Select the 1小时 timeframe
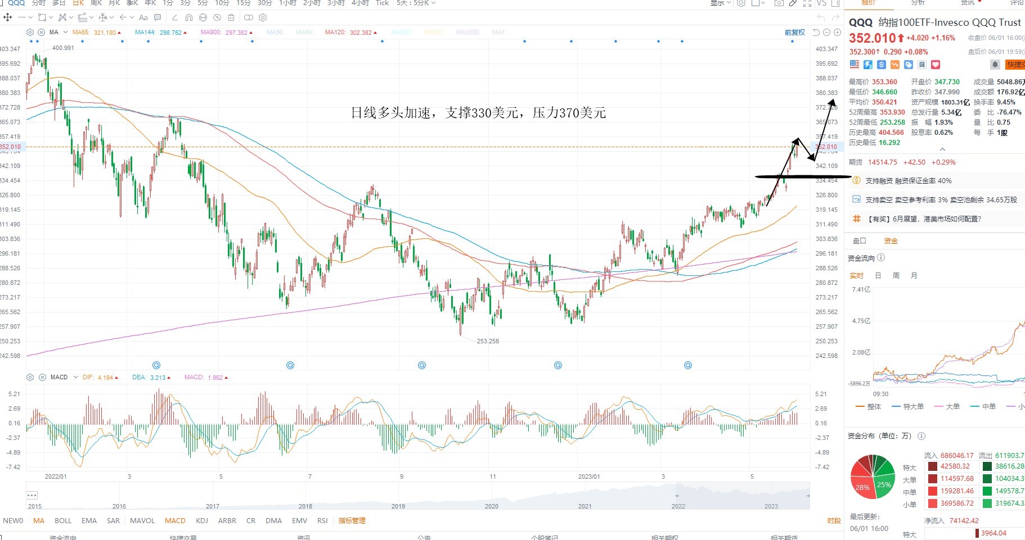1025x540 pixels. [x=287, y=3]
